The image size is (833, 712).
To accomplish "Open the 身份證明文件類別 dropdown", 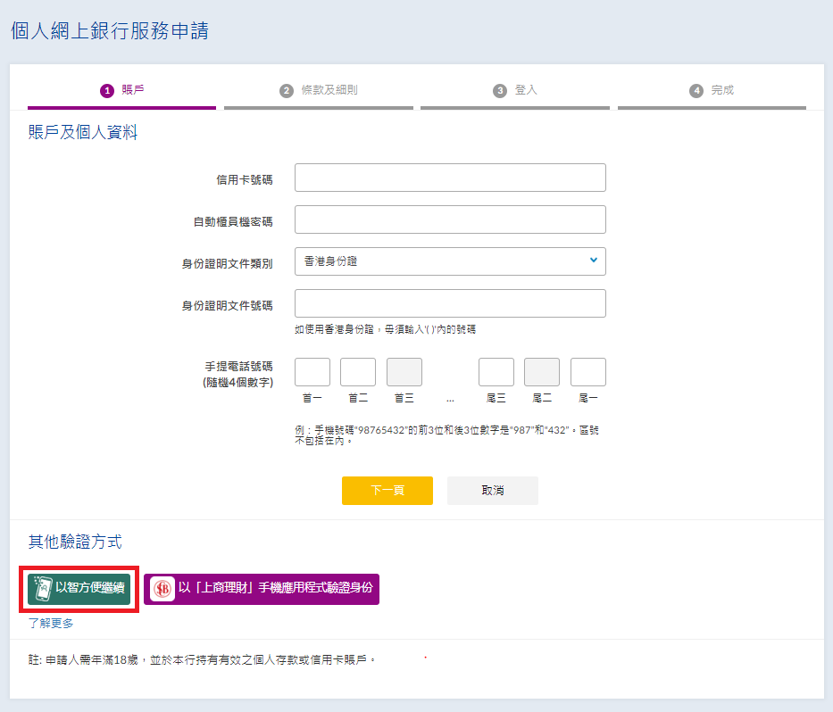I will [x=449, y=261].
